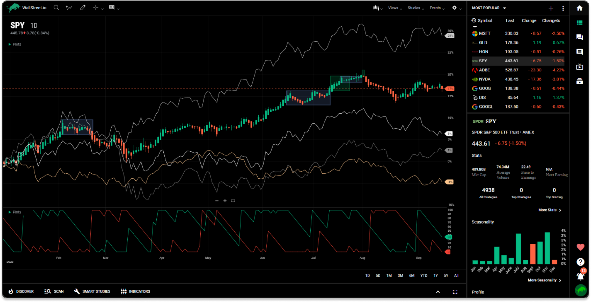Zoom in the chart with plus icon

pos(225,201)
